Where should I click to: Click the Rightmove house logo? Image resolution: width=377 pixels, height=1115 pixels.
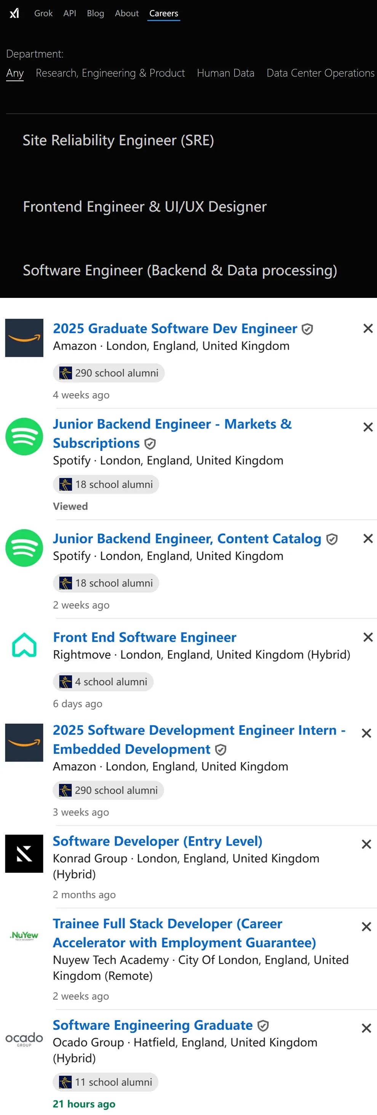pyautogui.click(x=24, y=645)
